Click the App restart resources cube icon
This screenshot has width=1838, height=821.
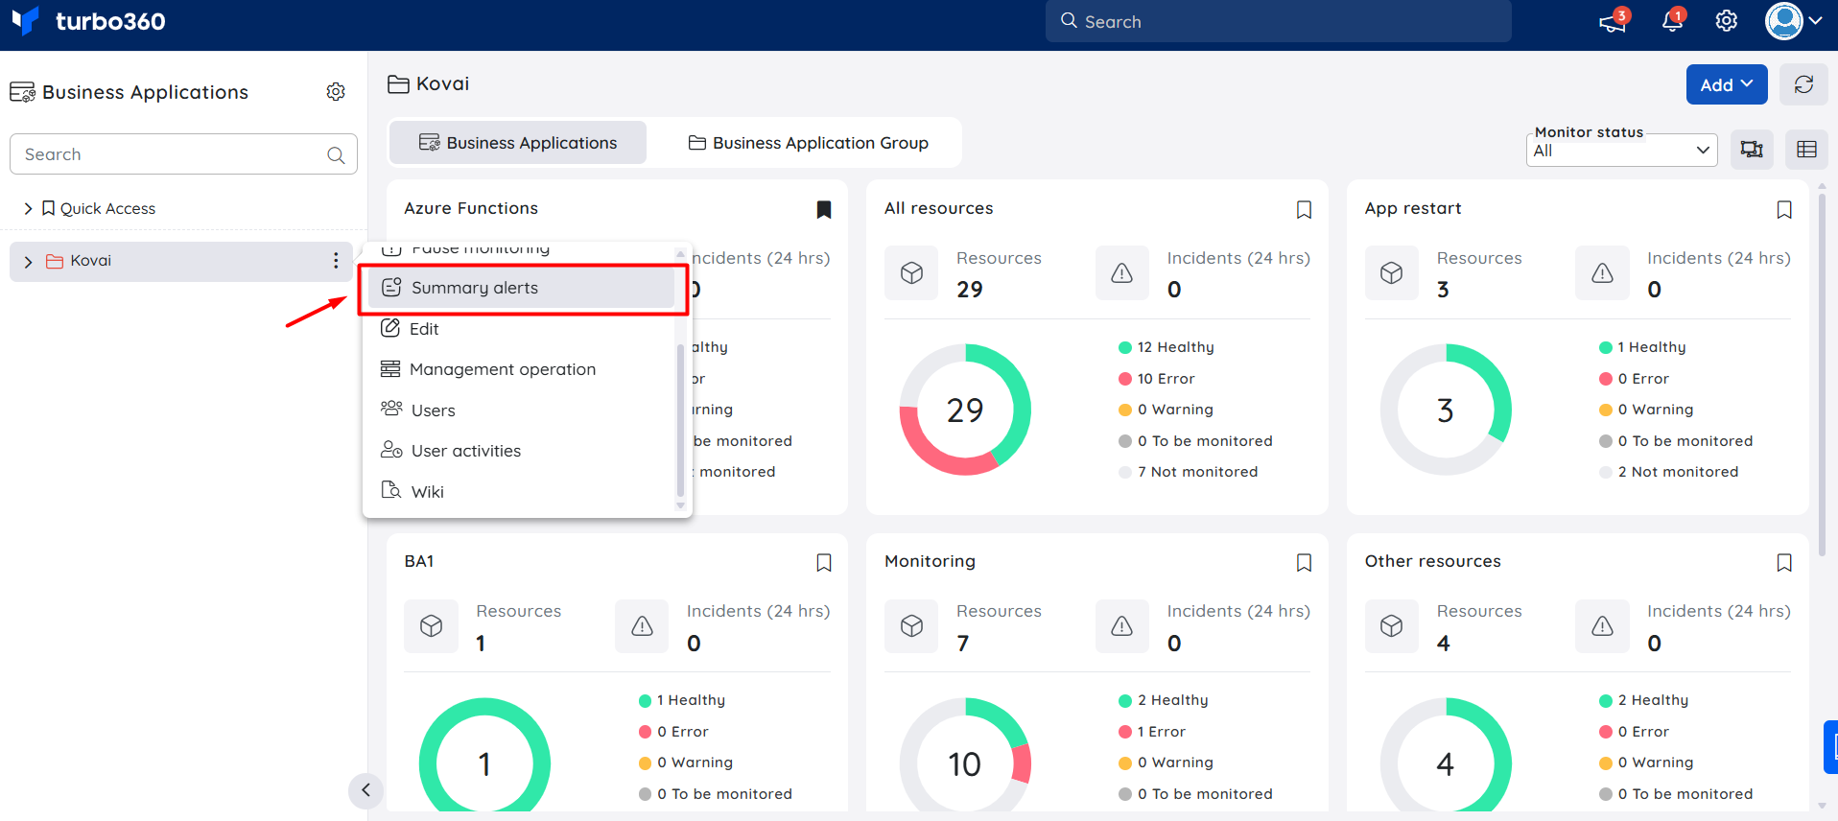1392,273
